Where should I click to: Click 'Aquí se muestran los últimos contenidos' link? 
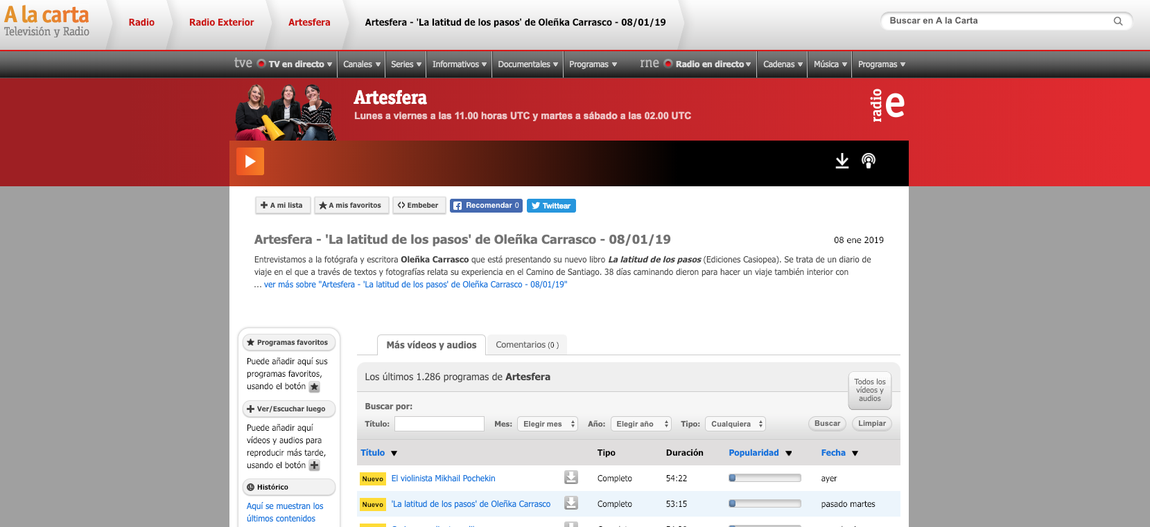point(285,512)
